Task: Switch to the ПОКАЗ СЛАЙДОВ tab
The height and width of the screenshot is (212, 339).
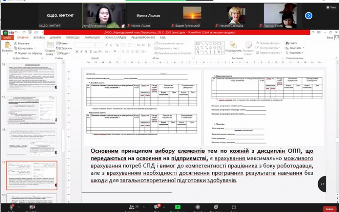Action: click(x=116, y=38)
